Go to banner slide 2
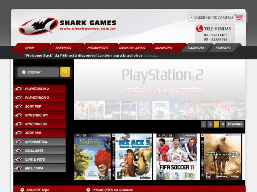 click(x=210, y=124)
